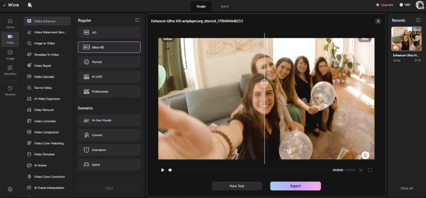426x198 pixels.
Task: Open Video Color Correction tool
Action: coord(47,176)
